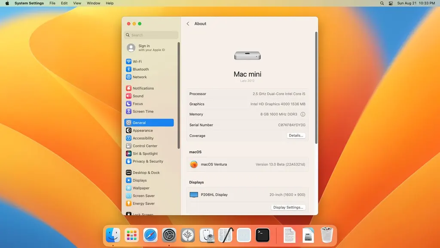Click the About pane scrollbar

coord(316,88)
